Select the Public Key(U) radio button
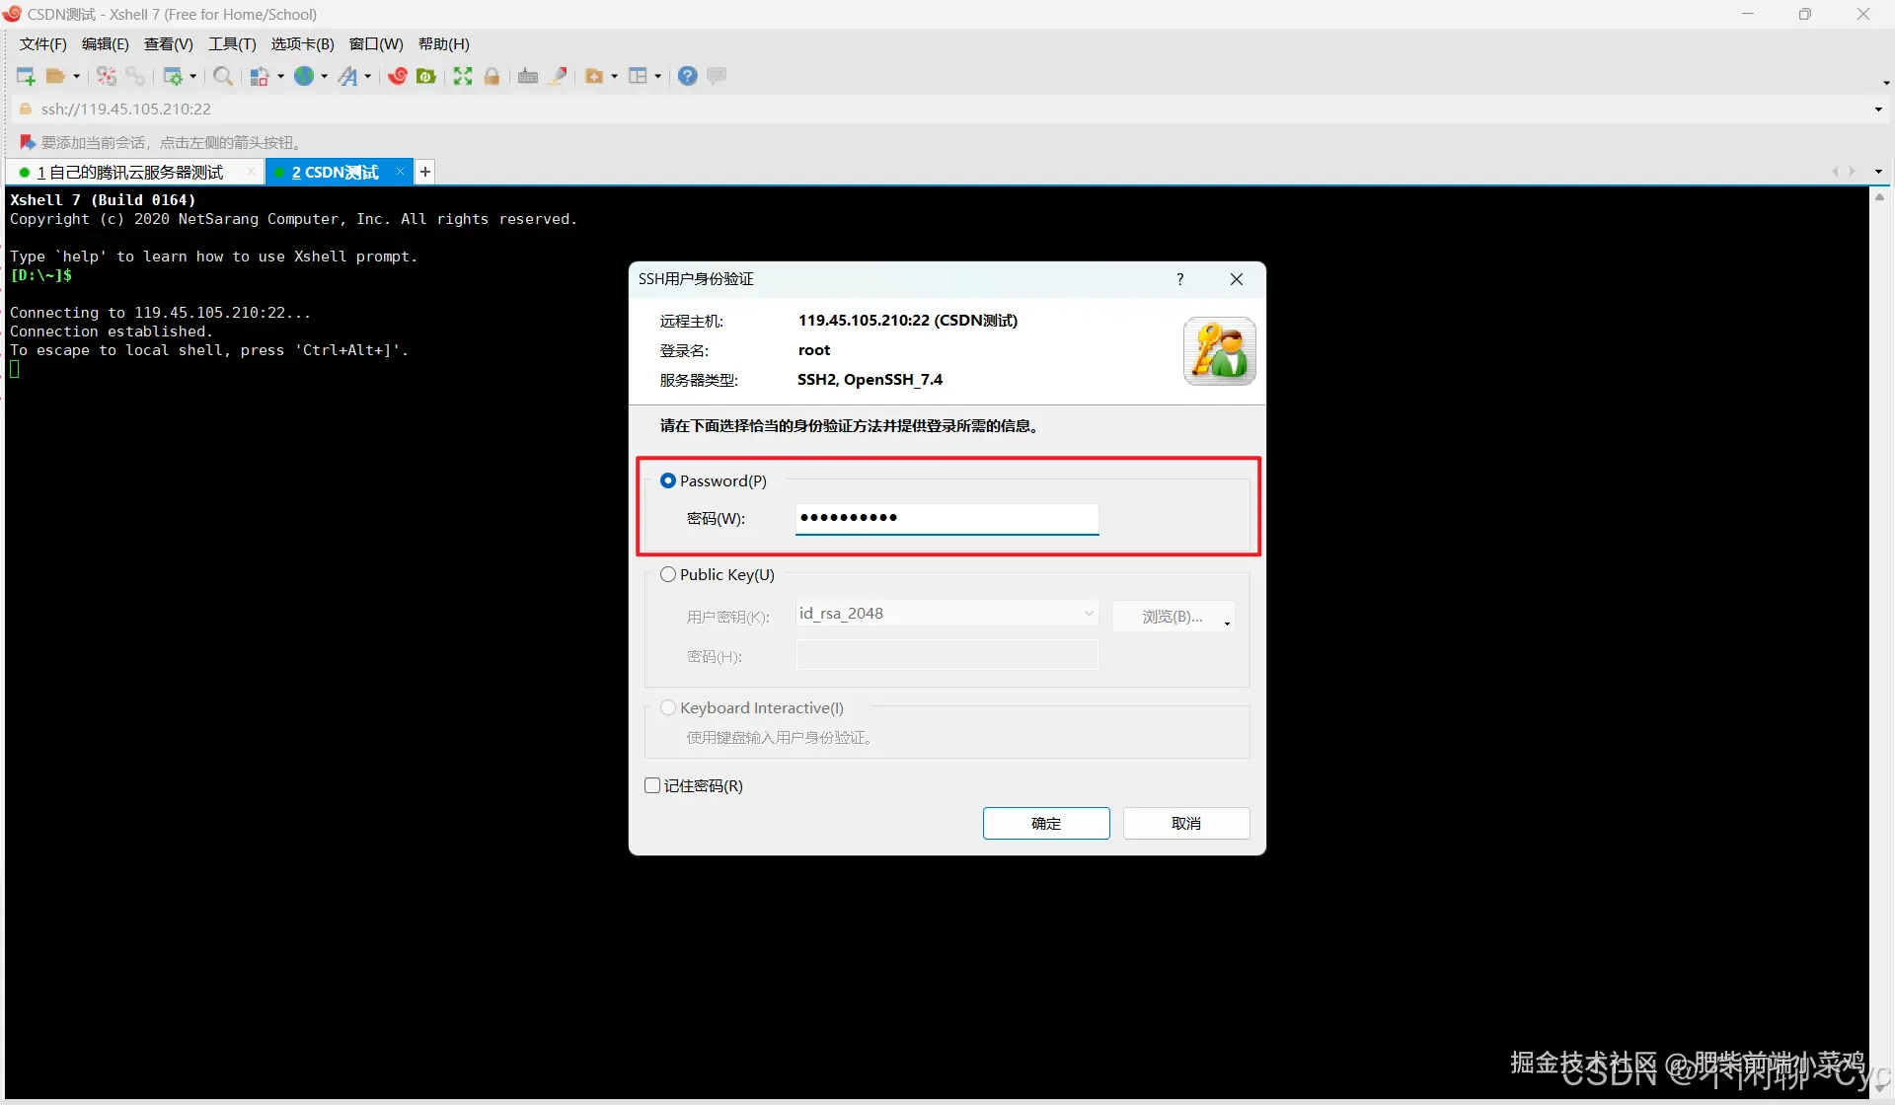The width and height of the screenshot is (1895, 1105). point(668,574)
